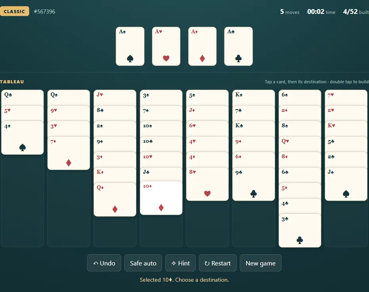369x292 pixels.
Task: Start a New game
Action: coord(260,263)
